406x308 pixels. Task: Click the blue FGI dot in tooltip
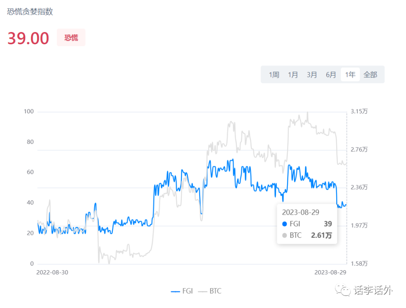(285, 224)
